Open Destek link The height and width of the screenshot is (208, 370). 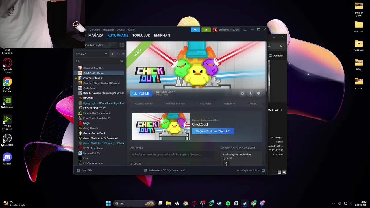point(253,103)
